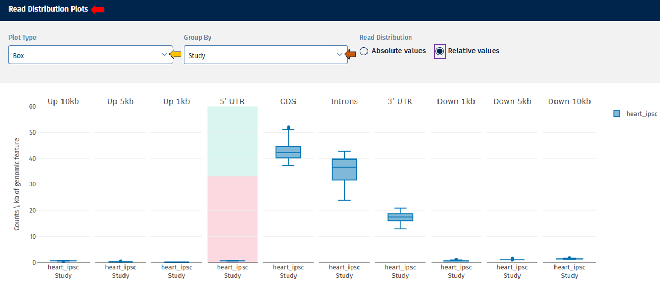The width and height of the screenshot is (662, 281).
Task: Click the orange arrow next to Group By
Action: click(x=351, y=54)
